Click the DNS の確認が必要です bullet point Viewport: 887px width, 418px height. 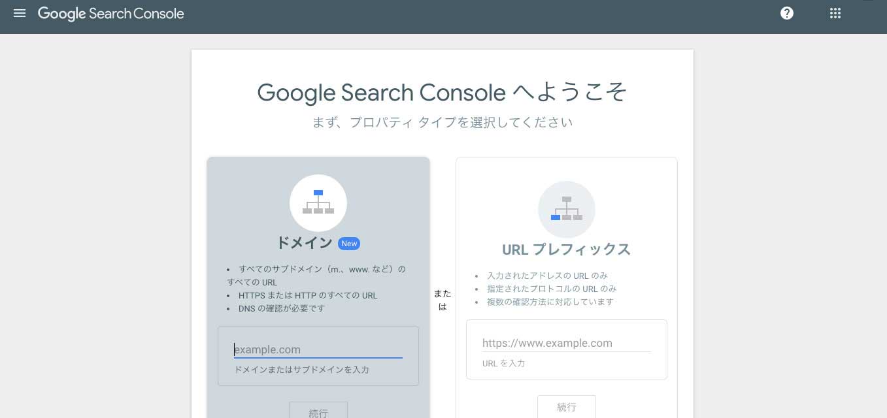pyautogui.click(x=281, y=308)
